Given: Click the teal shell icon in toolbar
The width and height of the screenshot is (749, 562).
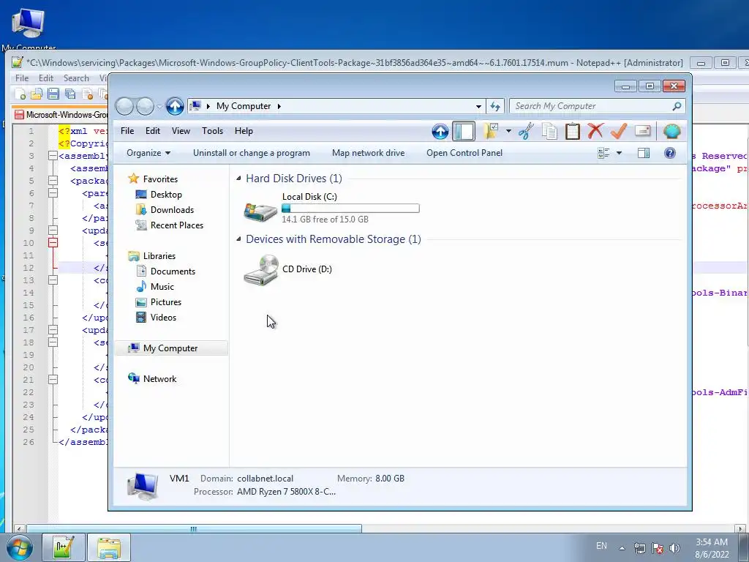Looking at the screenshot, I should pos(671,132).
